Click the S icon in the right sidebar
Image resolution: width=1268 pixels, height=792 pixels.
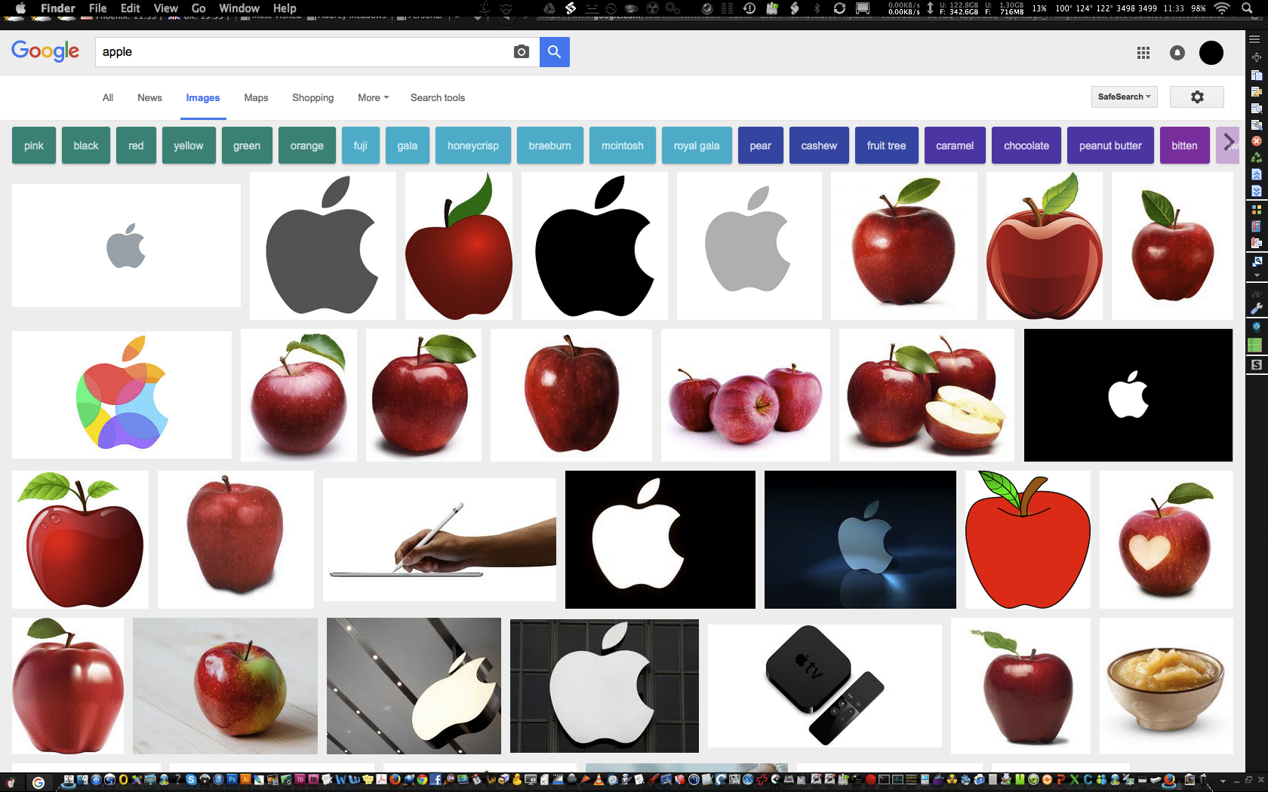pos(1257,365)
